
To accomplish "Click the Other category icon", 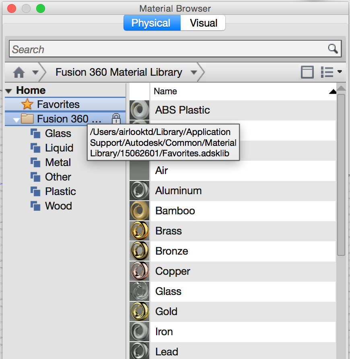I will [35, 177].
